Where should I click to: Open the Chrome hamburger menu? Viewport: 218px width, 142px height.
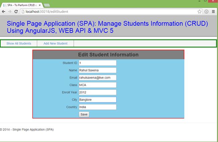(213, 11)
